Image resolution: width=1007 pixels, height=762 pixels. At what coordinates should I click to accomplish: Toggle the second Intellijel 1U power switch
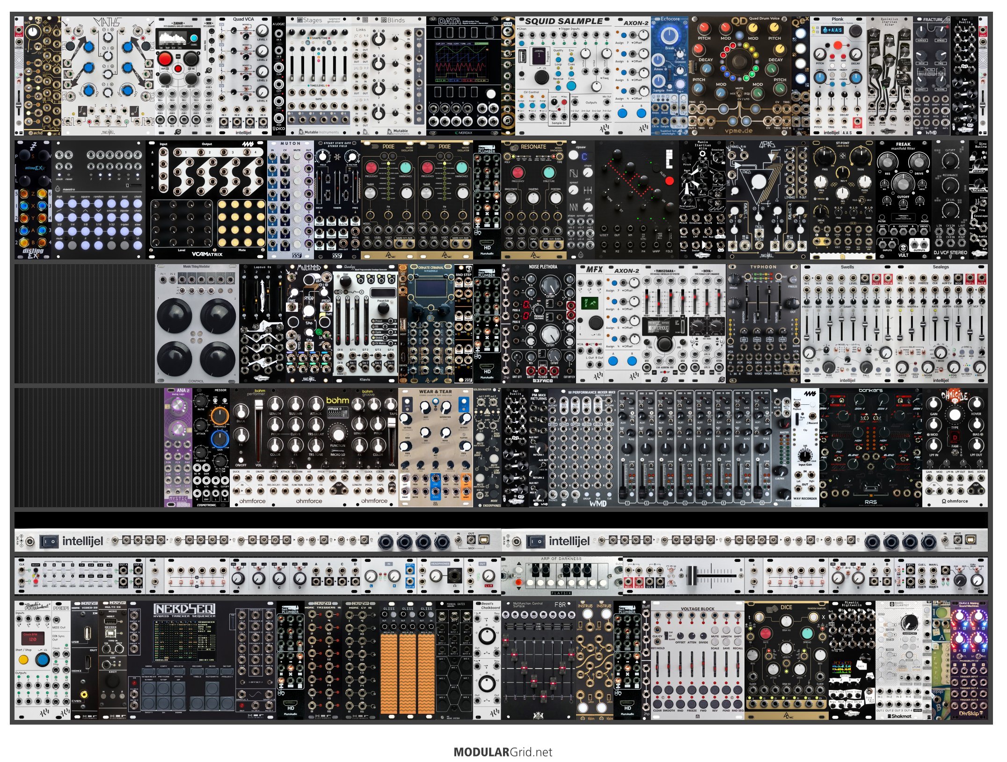[x=535, y=541]
